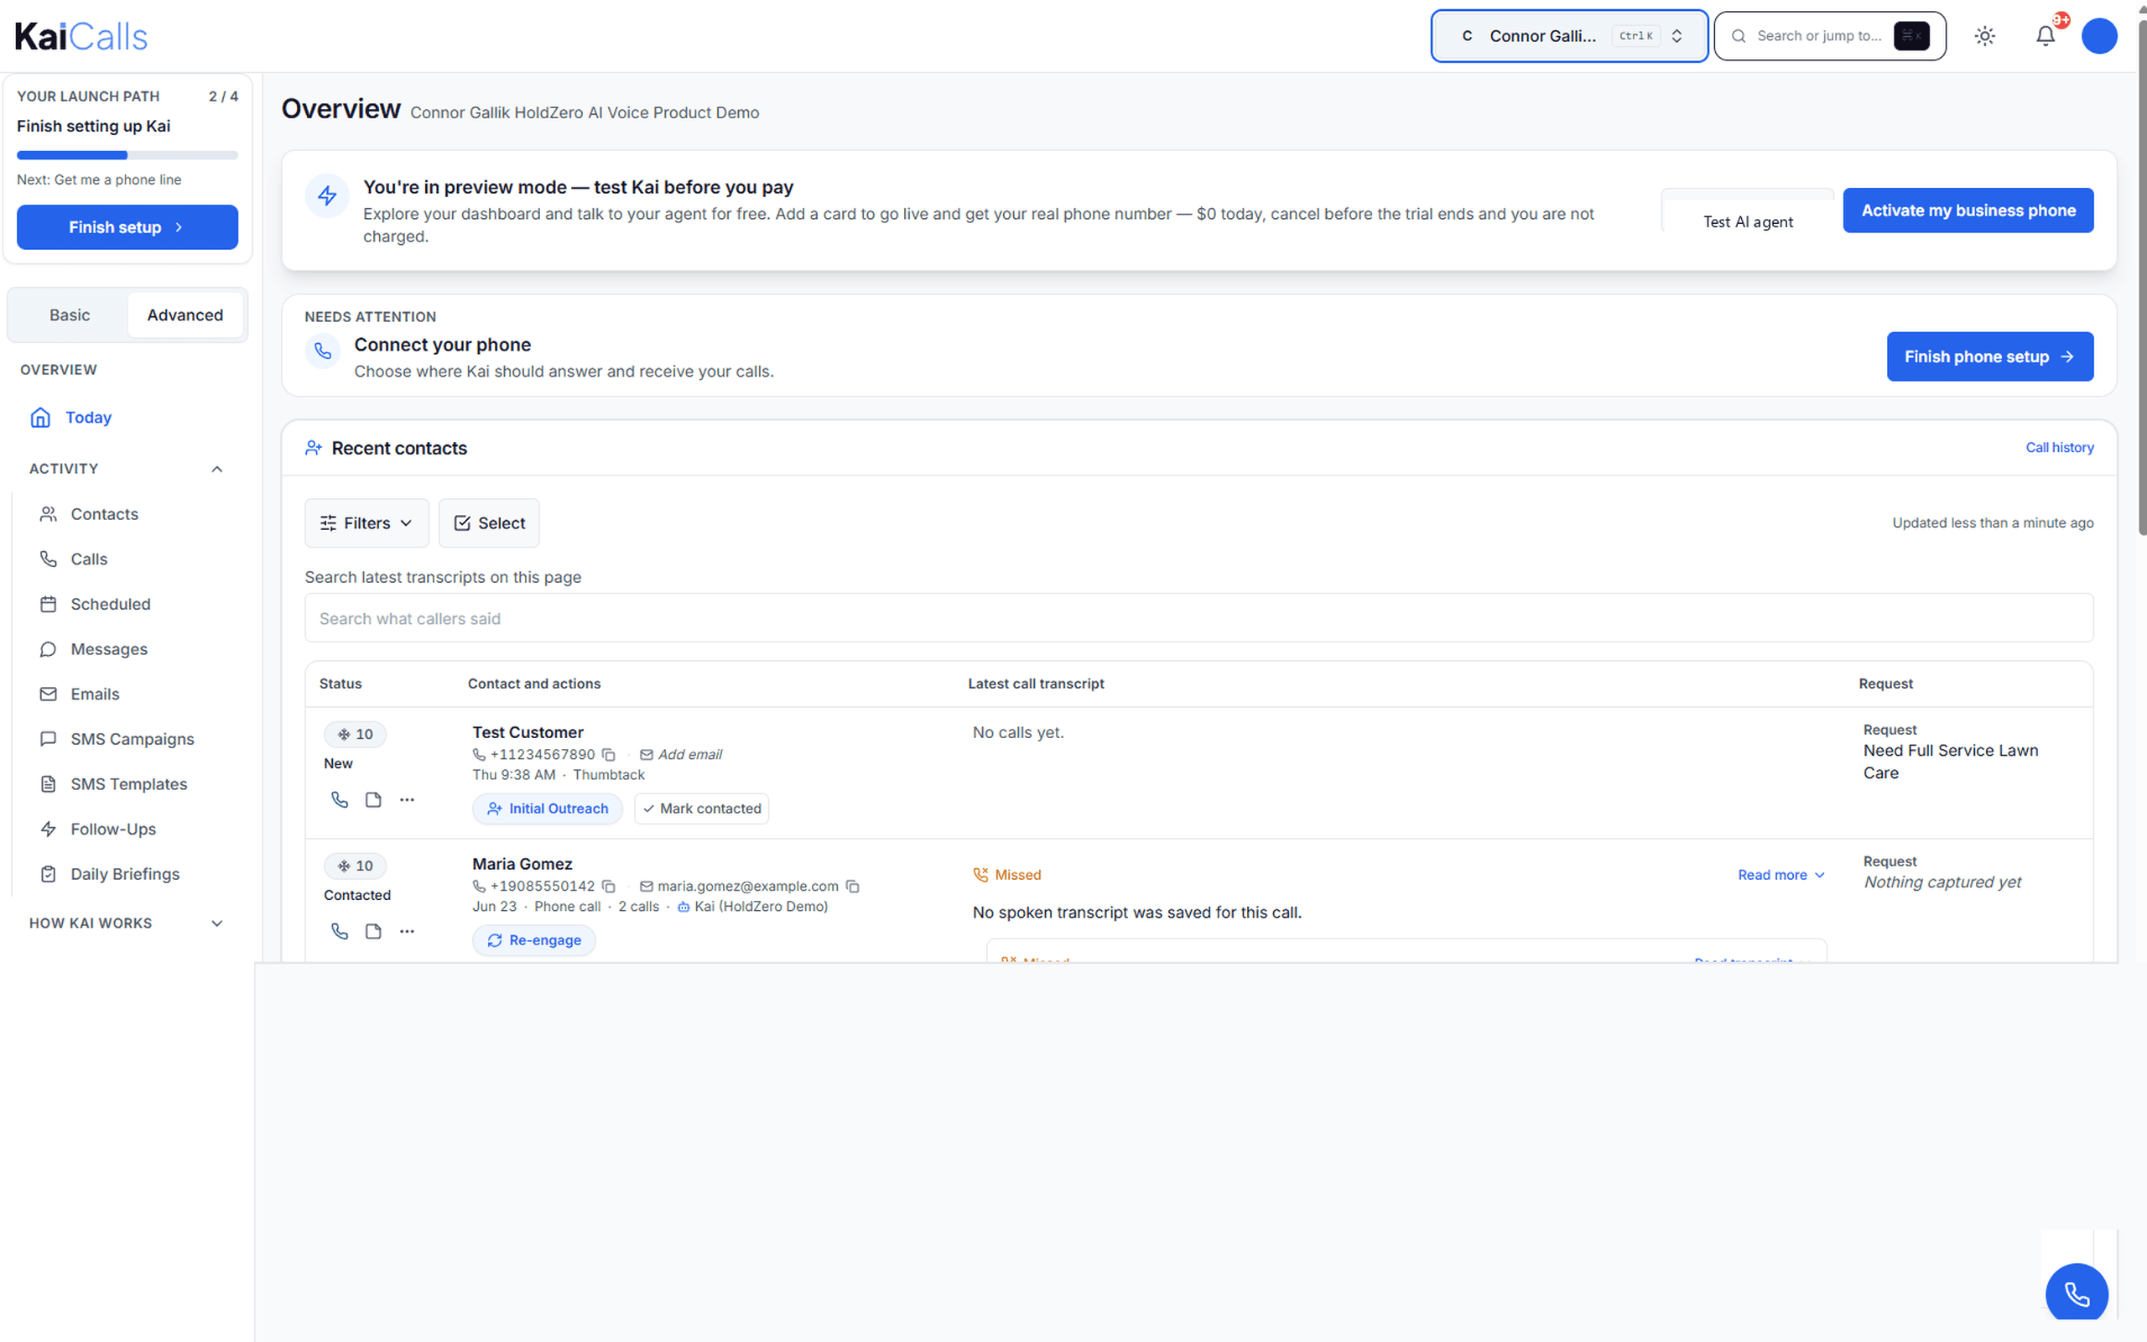Click the Connect your phone icon

pos(323,351)
